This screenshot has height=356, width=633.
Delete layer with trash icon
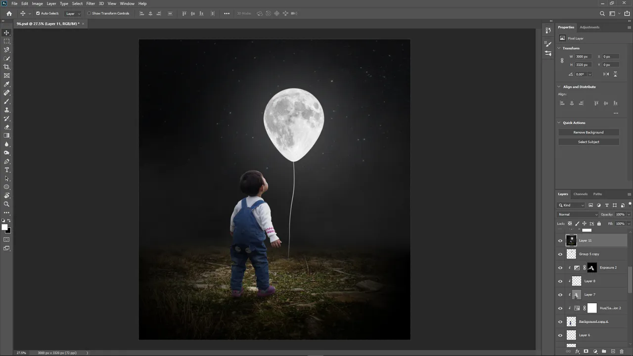[x=622, y=352]
